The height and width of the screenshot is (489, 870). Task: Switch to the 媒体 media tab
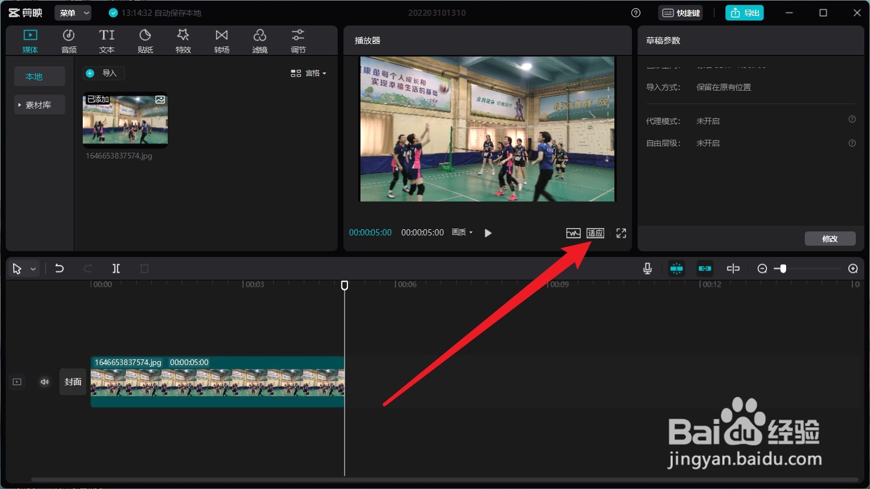(30, 40)
